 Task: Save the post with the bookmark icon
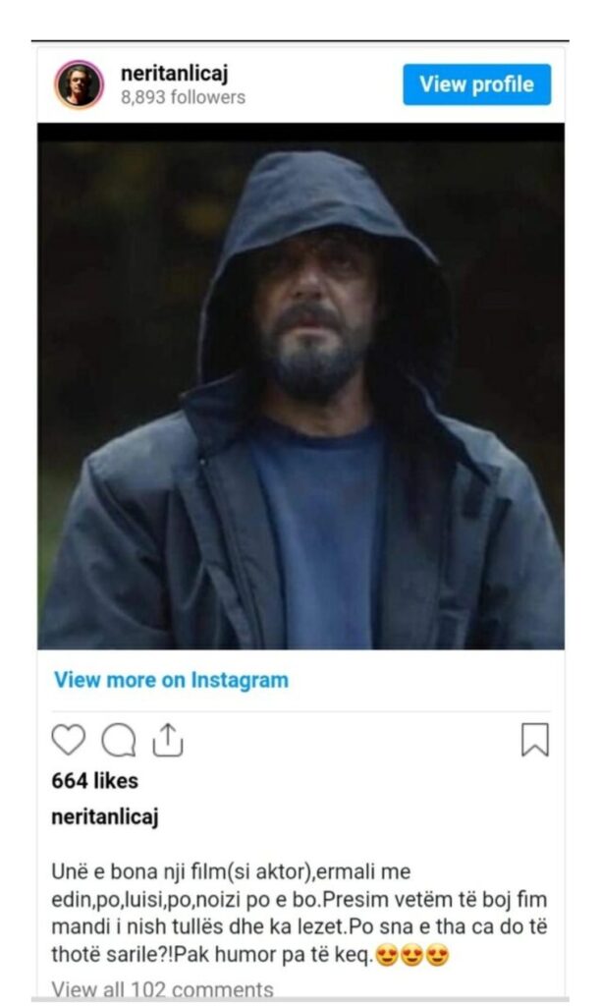535,740
